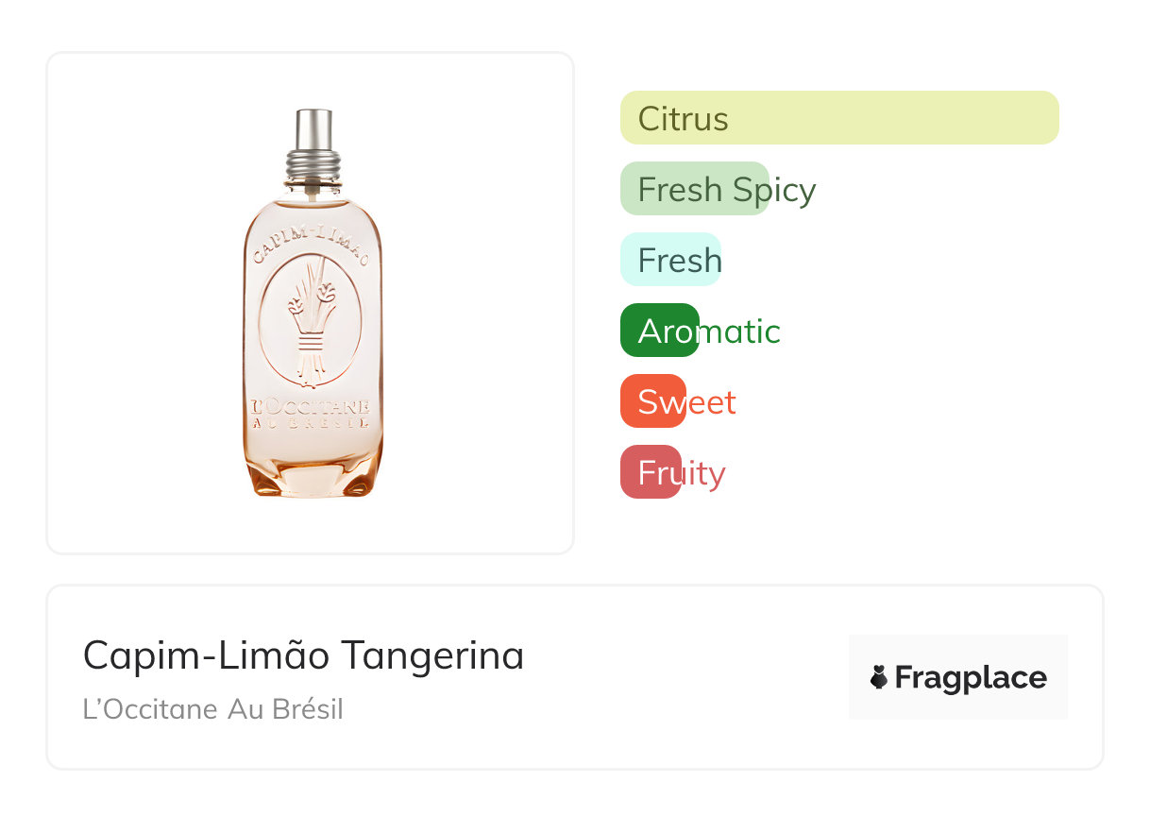
Task: Click the Fragplace flower logo icon
Action: pyautogui.click(x=879, y=677)
